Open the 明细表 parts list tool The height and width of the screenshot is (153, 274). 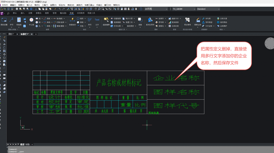19,22
